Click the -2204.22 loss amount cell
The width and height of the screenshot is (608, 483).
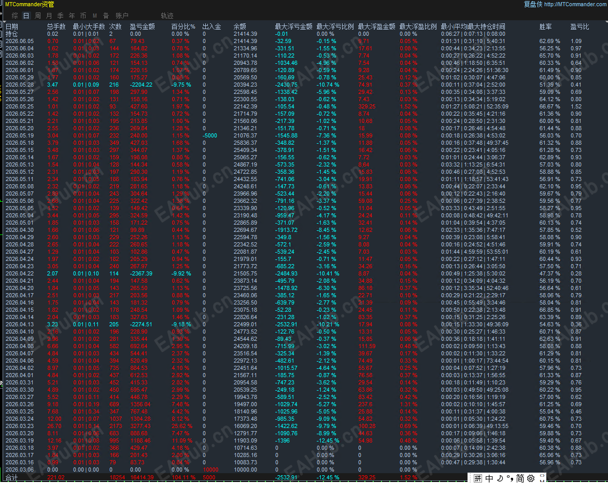point(141,85)
